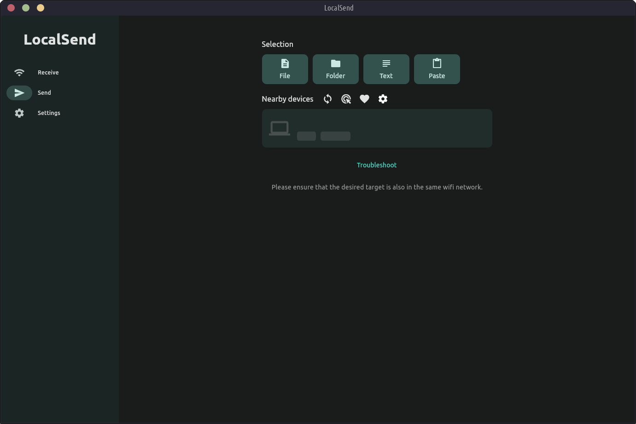Open the Troubleshoot link
636x424 pixels.
click(x=376, y=165)
